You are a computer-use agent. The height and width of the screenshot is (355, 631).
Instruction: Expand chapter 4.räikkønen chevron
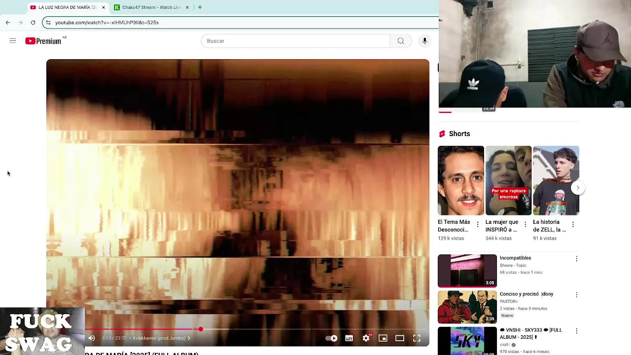pos(189,338)
